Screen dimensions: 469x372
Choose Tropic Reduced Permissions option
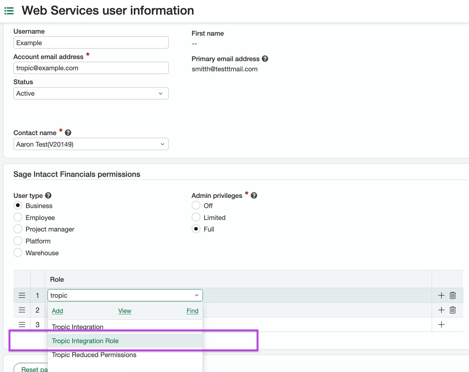125,355
